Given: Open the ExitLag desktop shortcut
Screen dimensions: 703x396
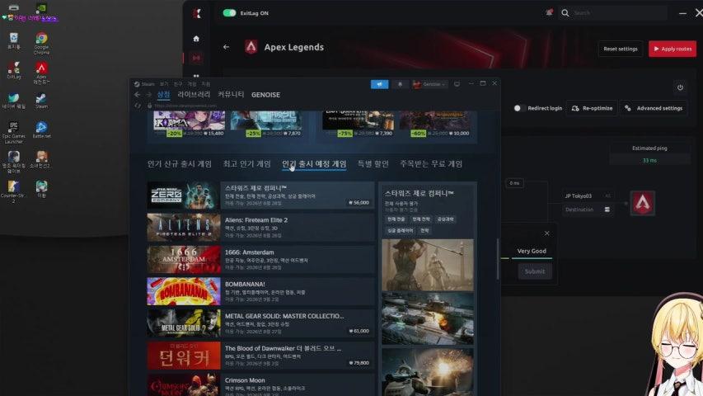Looking at the screenshot, I should click(x=14, y=70).
